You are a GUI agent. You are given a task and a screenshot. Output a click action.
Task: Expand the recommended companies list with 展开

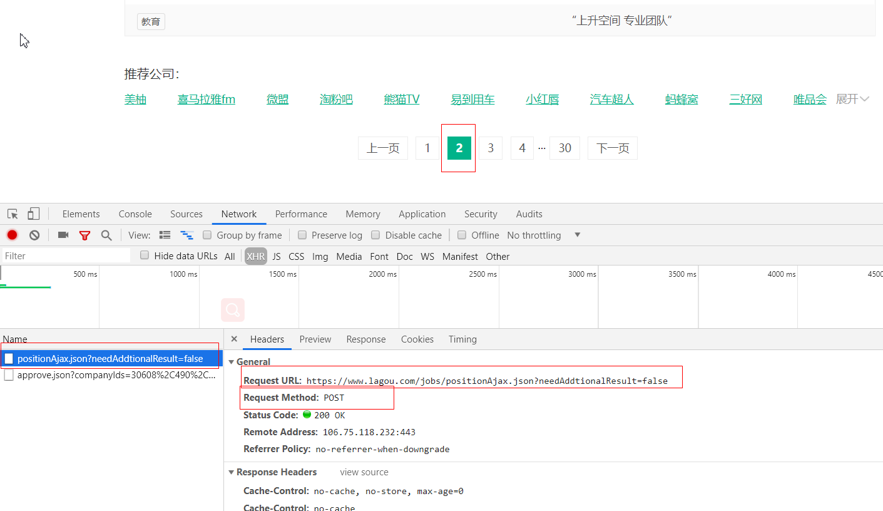click(x=852, y=99)
